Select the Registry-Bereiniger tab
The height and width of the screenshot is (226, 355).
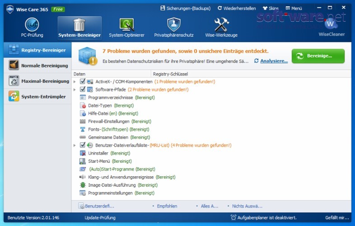[37, 50]
